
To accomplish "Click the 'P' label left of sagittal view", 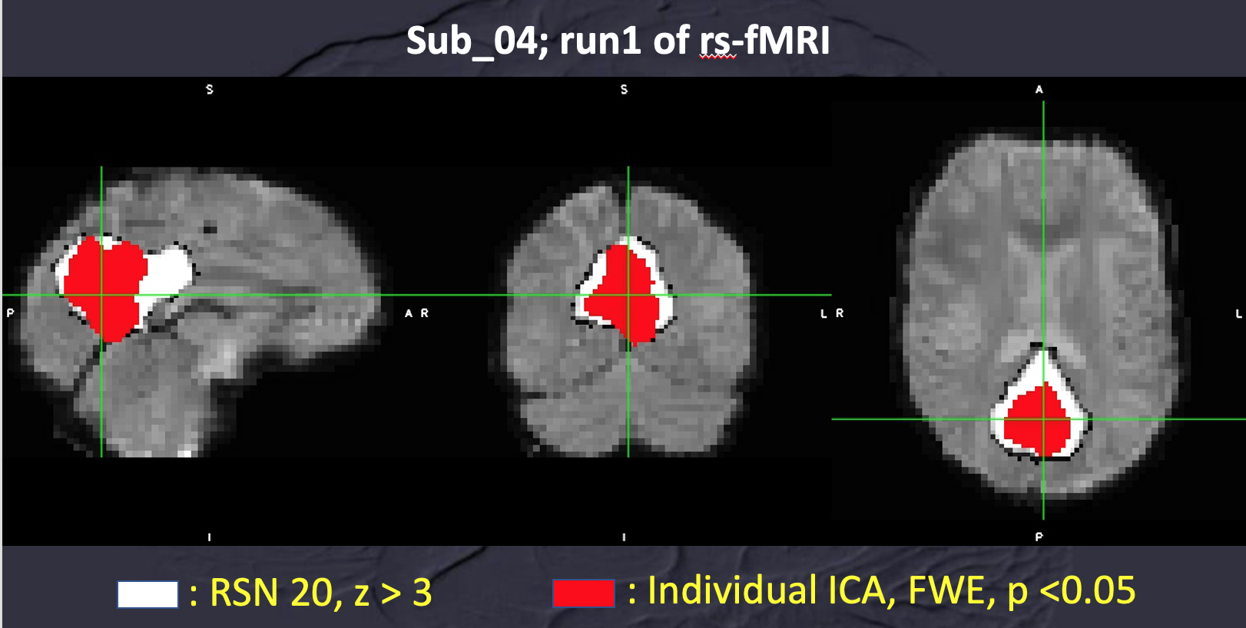I will [10, 313].
